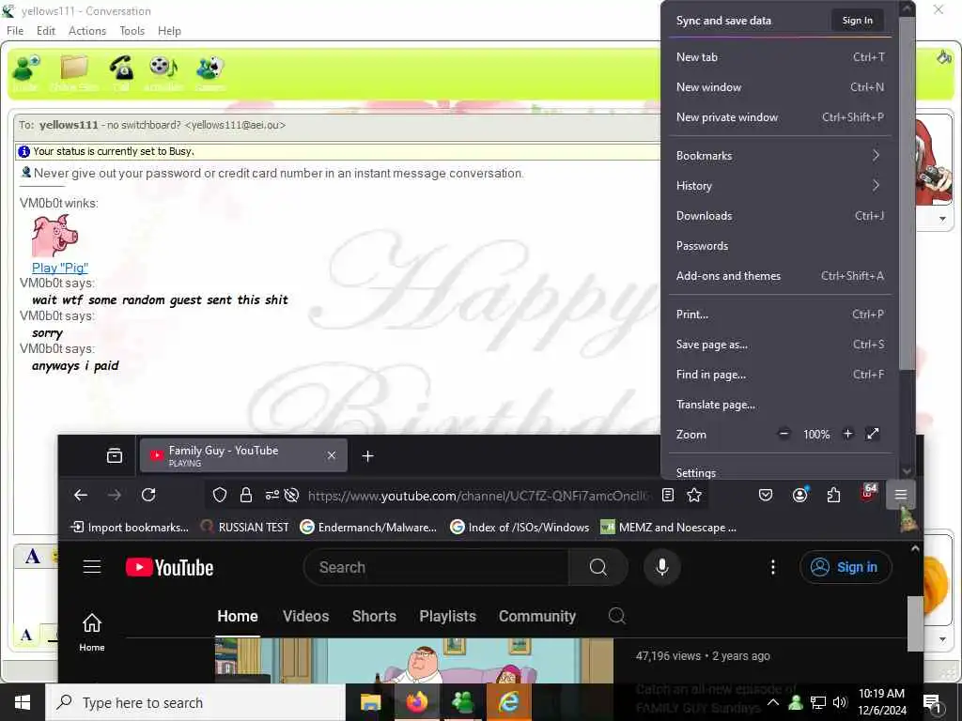Select Translate page…
Screen dimensions: 962x721
[x=779, y=405]
